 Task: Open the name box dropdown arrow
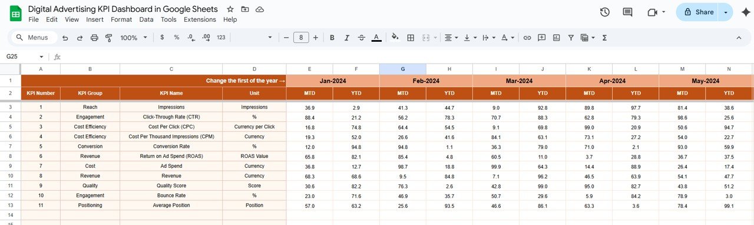point(41,57)
